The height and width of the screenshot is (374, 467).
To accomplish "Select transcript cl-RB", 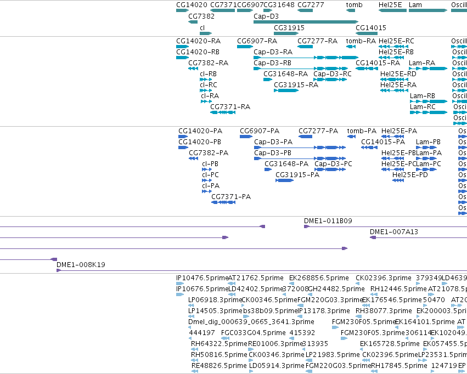I will tap(208, 74).
